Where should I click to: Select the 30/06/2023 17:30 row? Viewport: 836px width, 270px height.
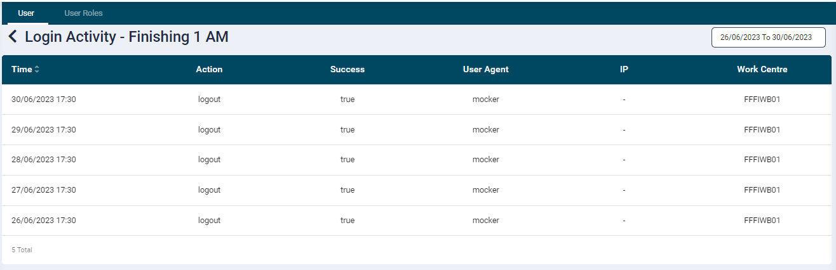coord(44,100)
